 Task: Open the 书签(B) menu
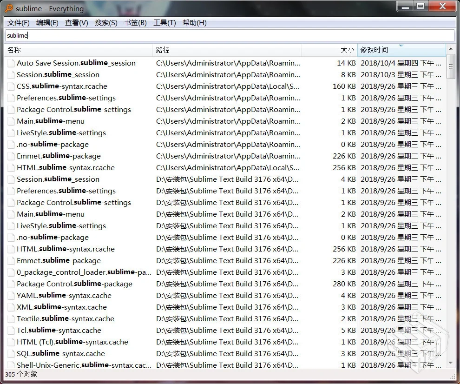135,23
